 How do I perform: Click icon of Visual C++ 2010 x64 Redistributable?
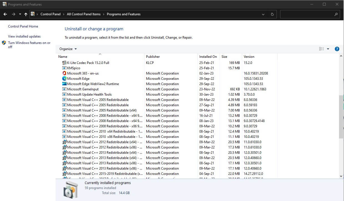coord(64,131)
